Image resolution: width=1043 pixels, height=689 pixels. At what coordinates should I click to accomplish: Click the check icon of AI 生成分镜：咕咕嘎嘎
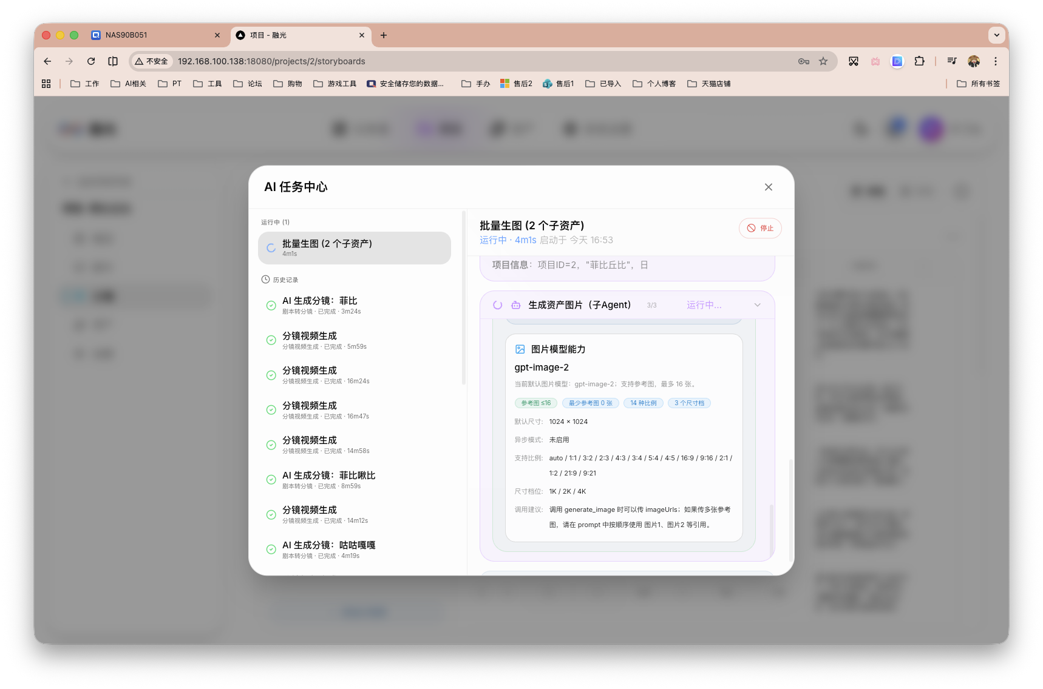(271, 550)
